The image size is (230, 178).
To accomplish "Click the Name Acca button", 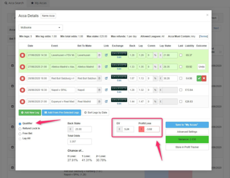I will click(48, 16).
